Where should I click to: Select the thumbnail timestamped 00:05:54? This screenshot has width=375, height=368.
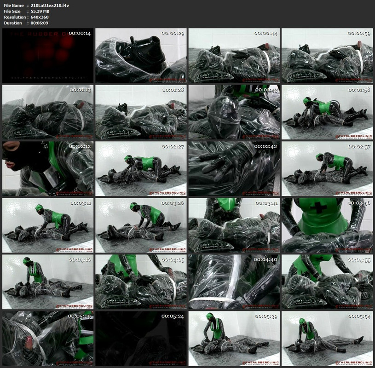[327, 339]
